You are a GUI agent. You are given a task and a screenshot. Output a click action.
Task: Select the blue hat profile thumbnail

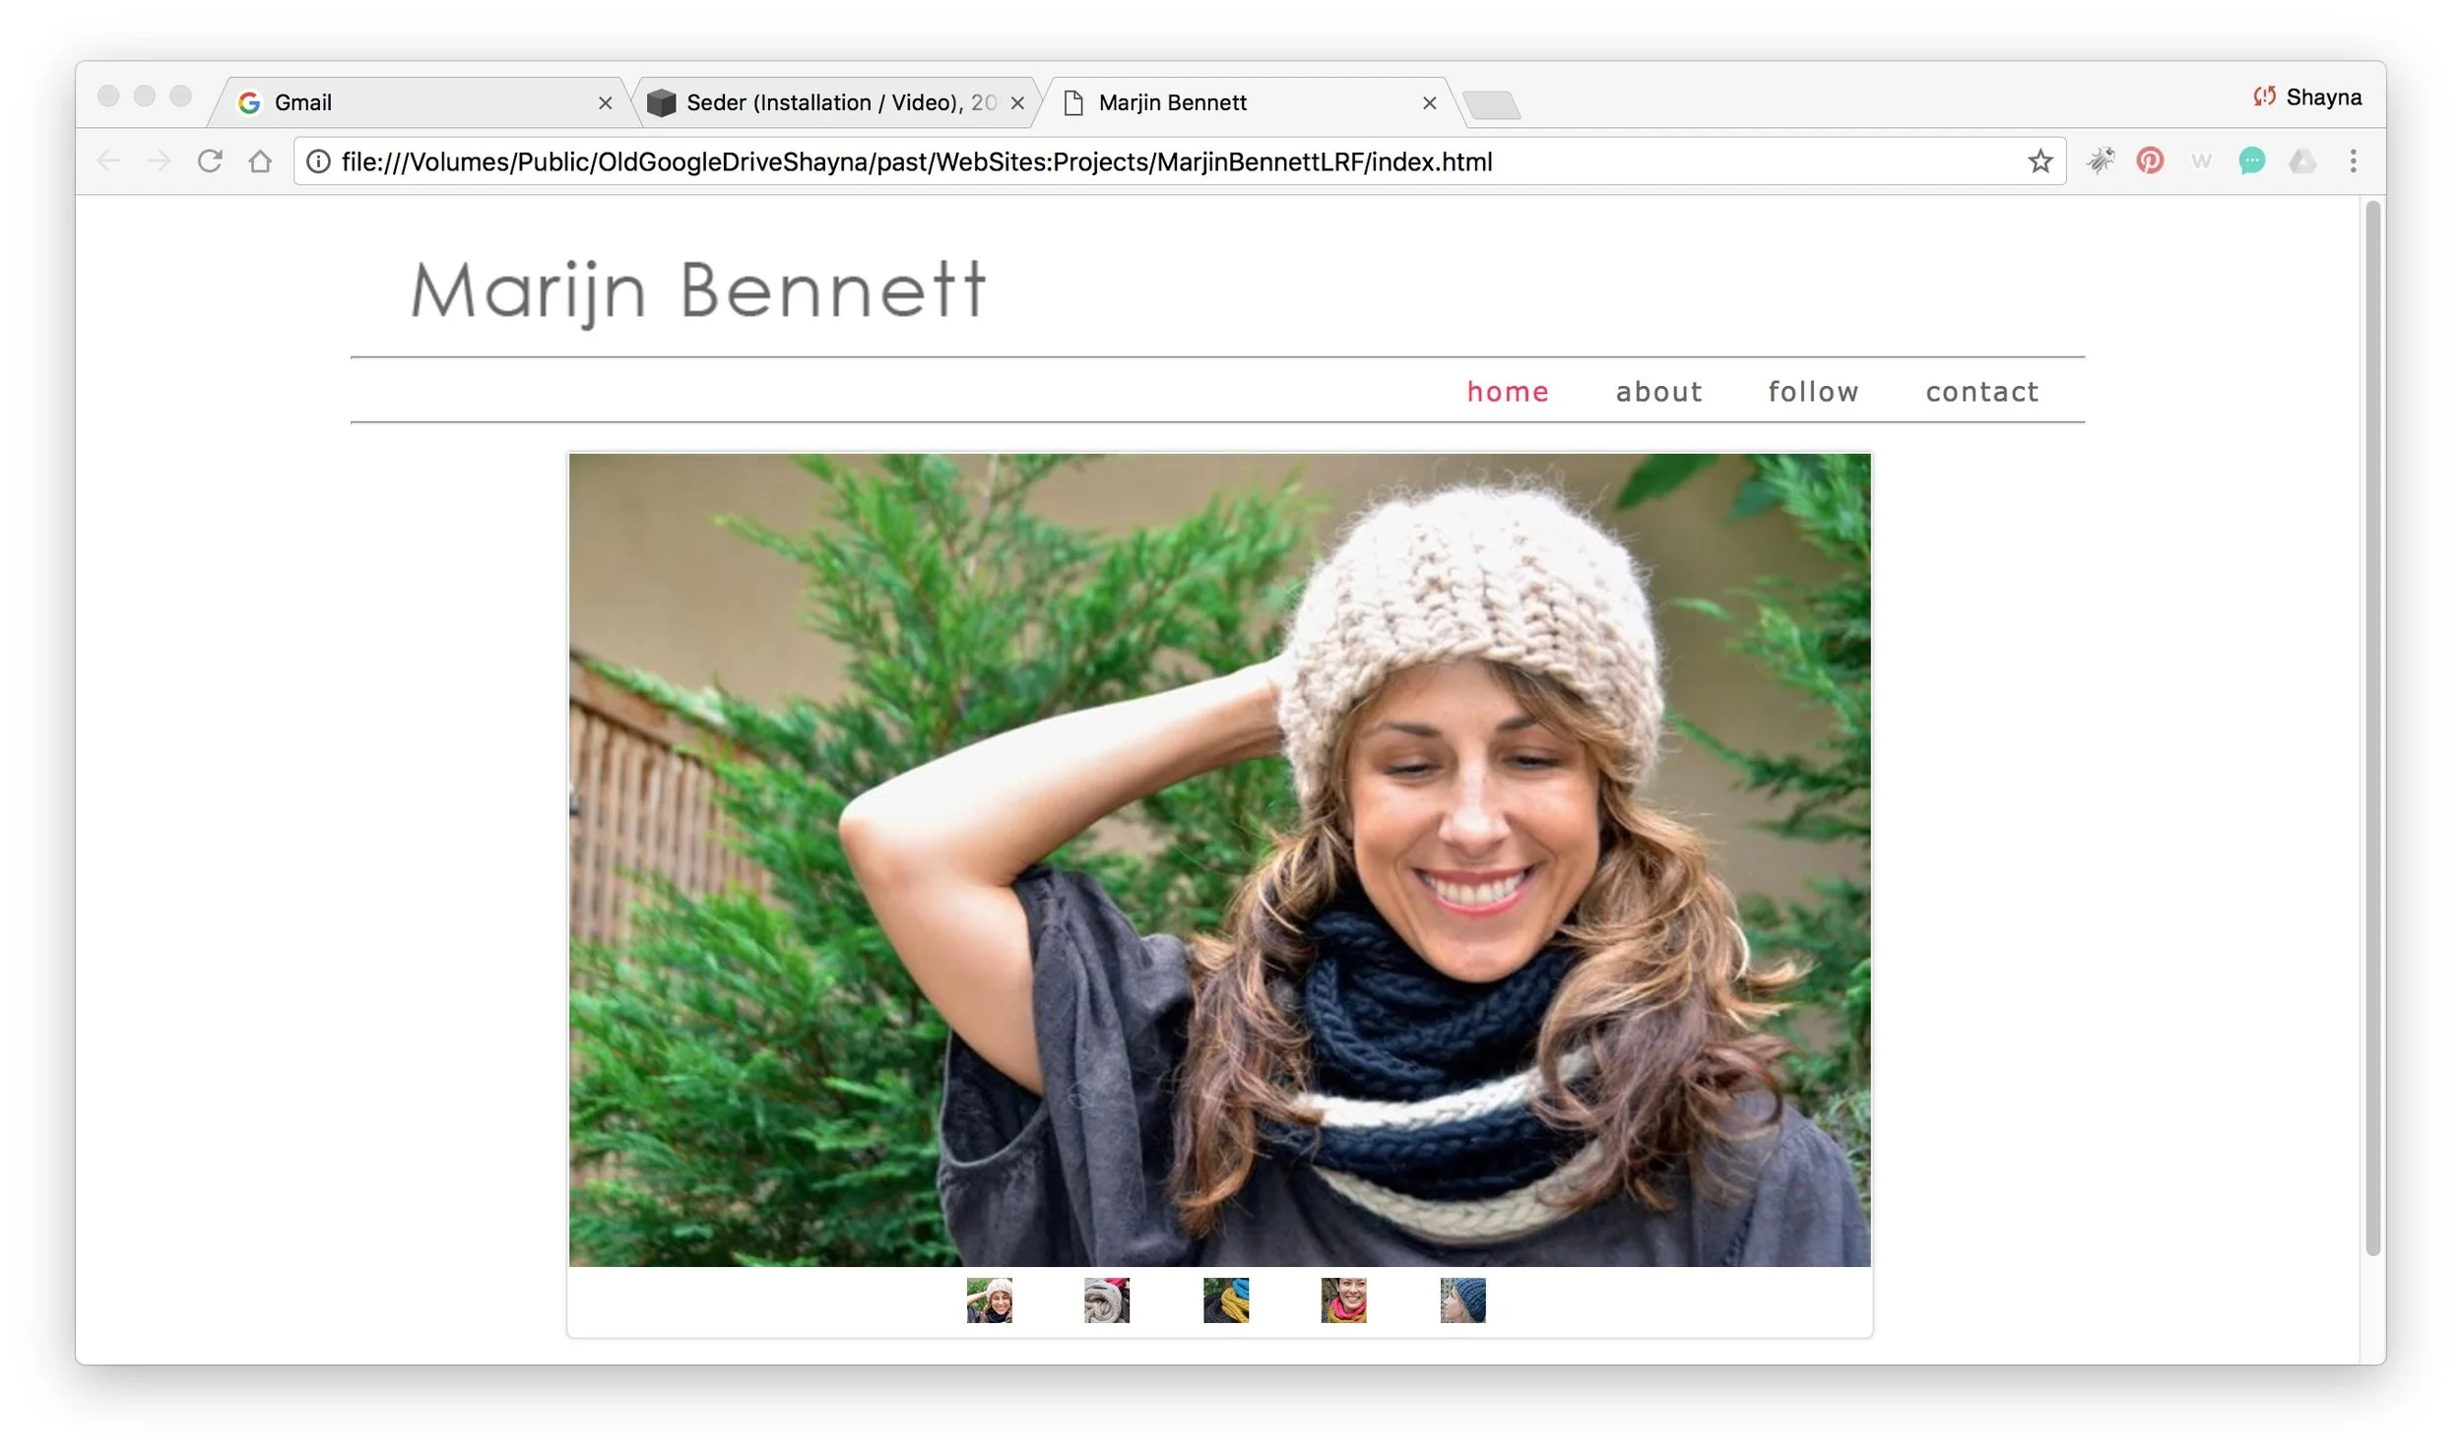[x=1462, y=1300]
